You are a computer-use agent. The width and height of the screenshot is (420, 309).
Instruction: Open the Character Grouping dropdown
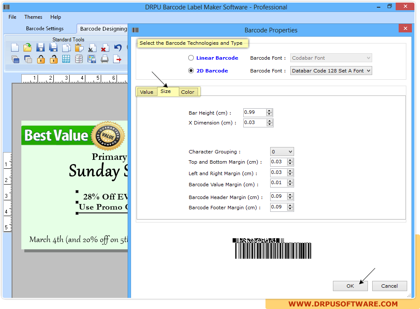tap(282, 152)
